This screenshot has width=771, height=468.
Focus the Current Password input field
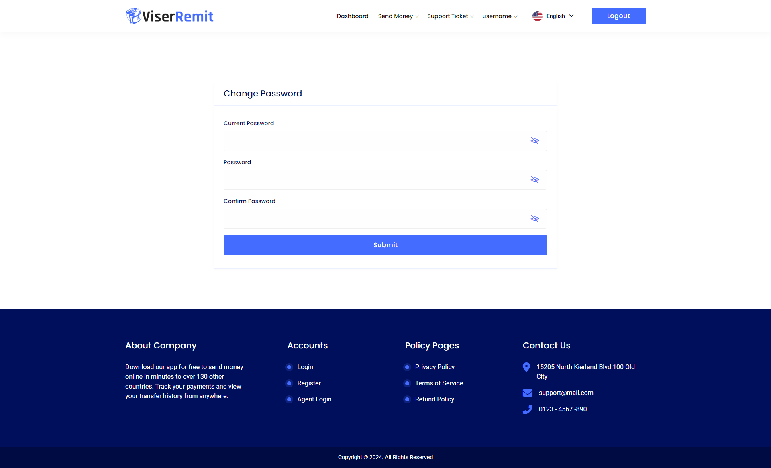pos(373,141)
